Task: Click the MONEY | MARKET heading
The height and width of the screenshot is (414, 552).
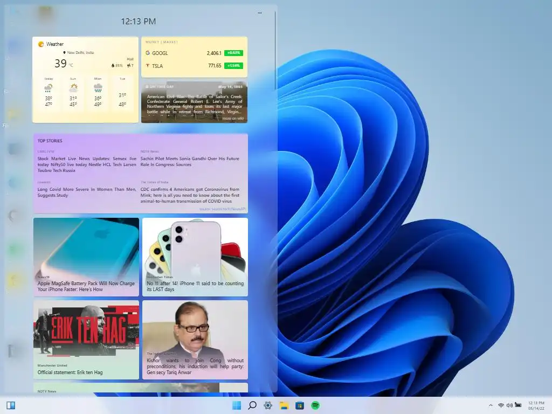Action: tap(162, 42)
